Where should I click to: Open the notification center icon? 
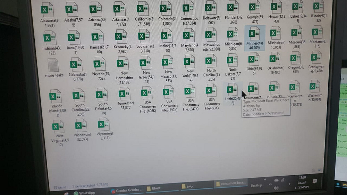[x=315, y=181]
